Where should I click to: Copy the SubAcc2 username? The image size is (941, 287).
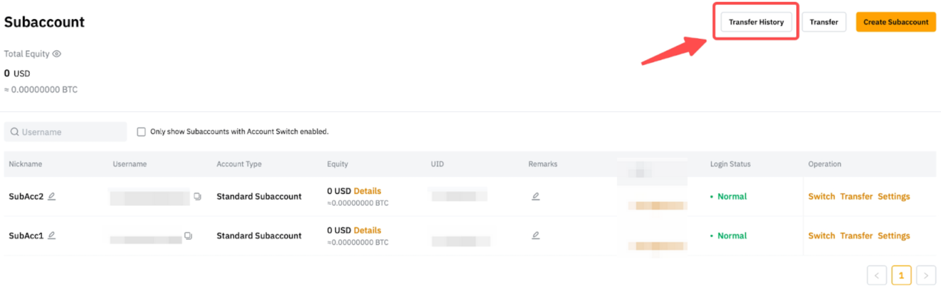coord(198,196)
